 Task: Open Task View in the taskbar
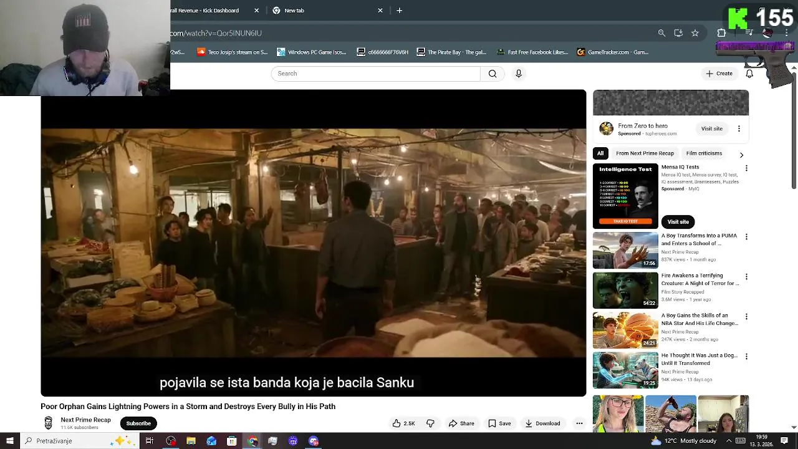click(x=150, y=441)
